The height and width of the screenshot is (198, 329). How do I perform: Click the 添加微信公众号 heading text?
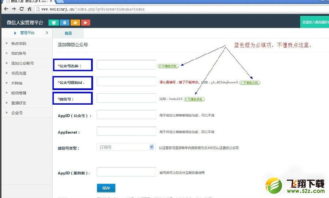(x=73, y=44)
